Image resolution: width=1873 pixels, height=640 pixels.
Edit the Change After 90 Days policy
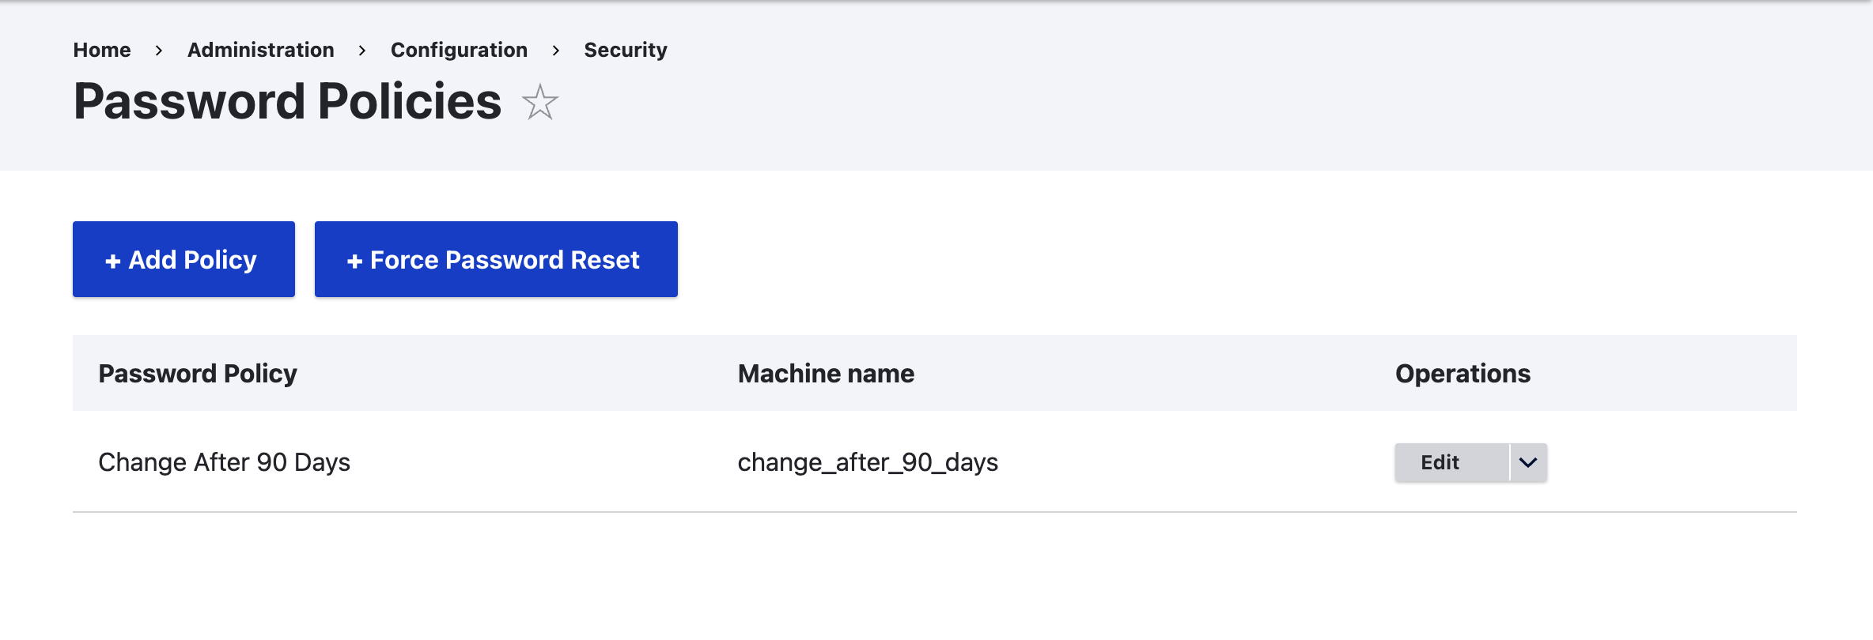[x=1440, y=462]
